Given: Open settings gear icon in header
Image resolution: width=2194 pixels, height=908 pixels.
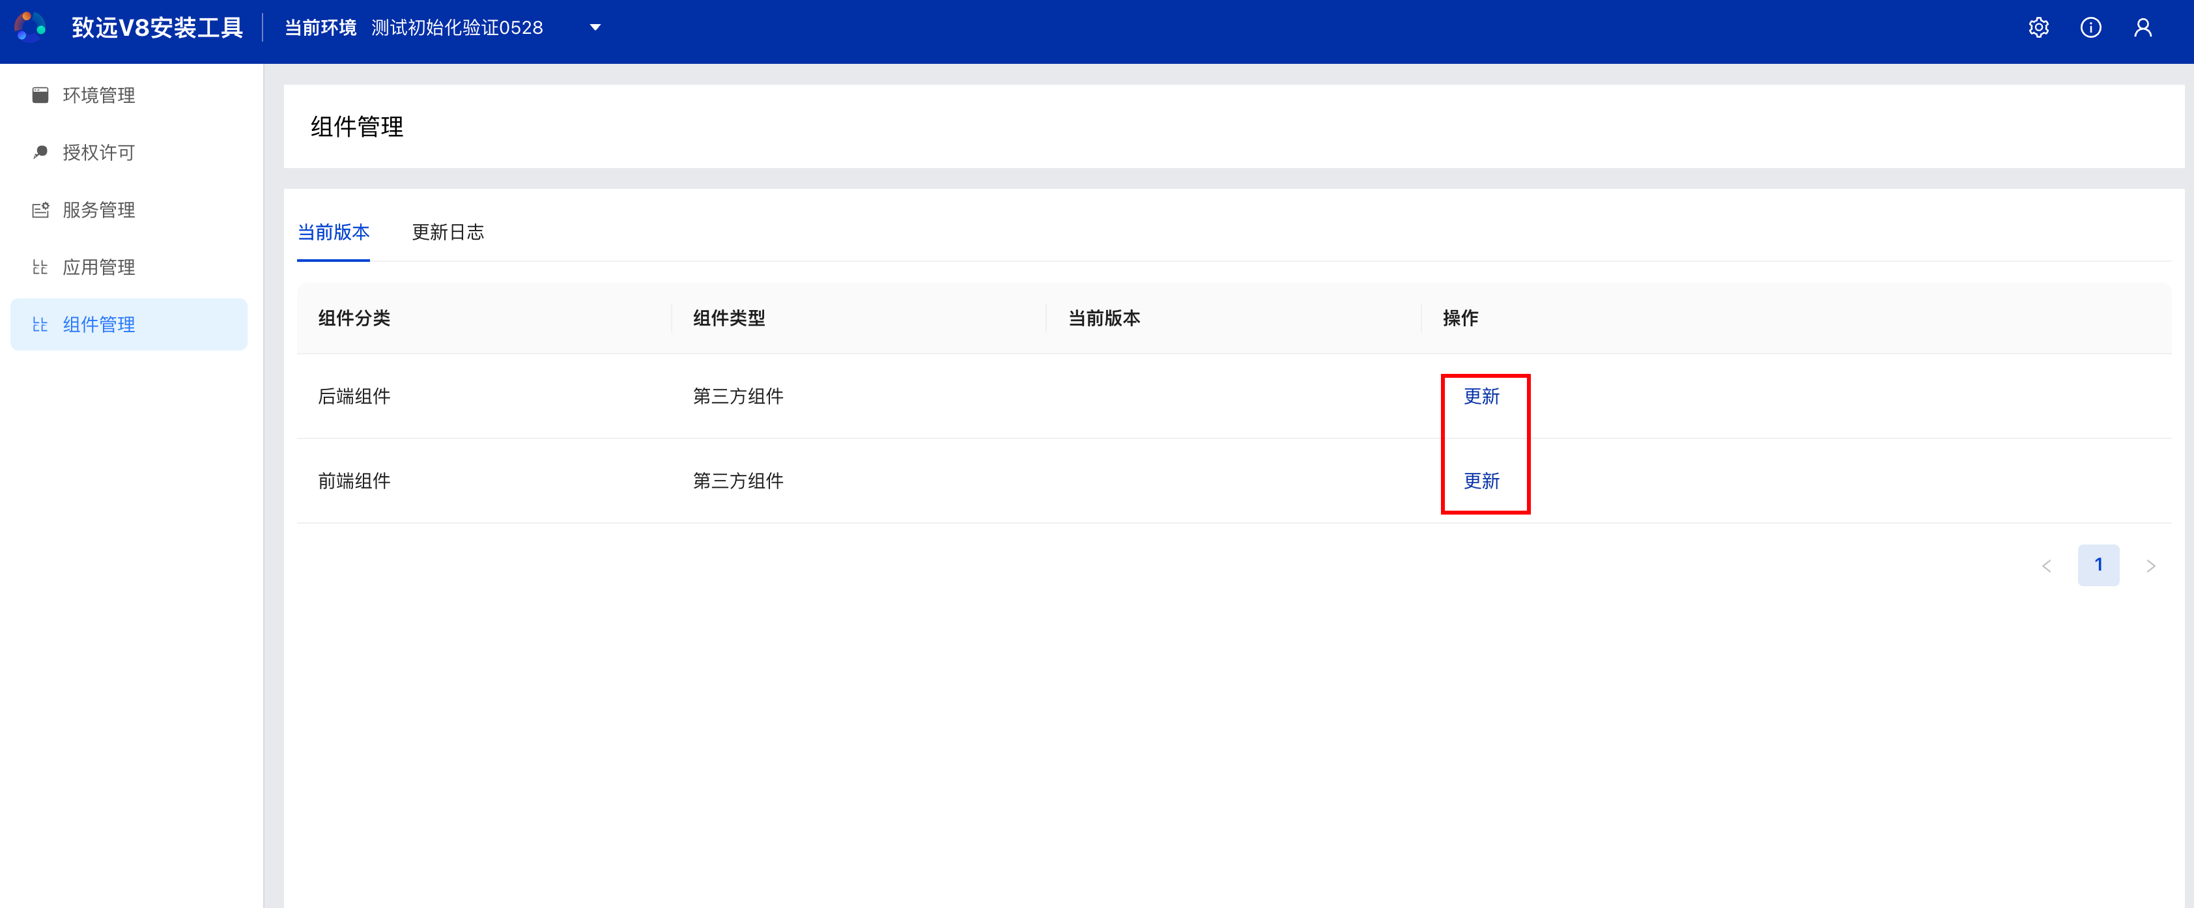Looking at the screenshot, I should [x=2038, y=28].
